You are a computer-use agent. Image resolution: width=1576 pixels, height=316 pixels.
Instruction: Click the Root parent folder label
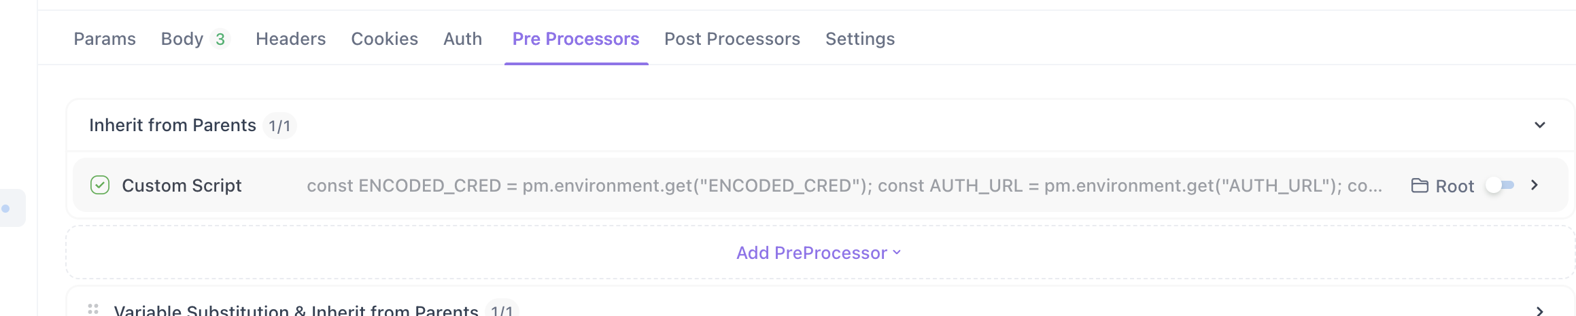pyautogui.click(x=1455, y=186)
